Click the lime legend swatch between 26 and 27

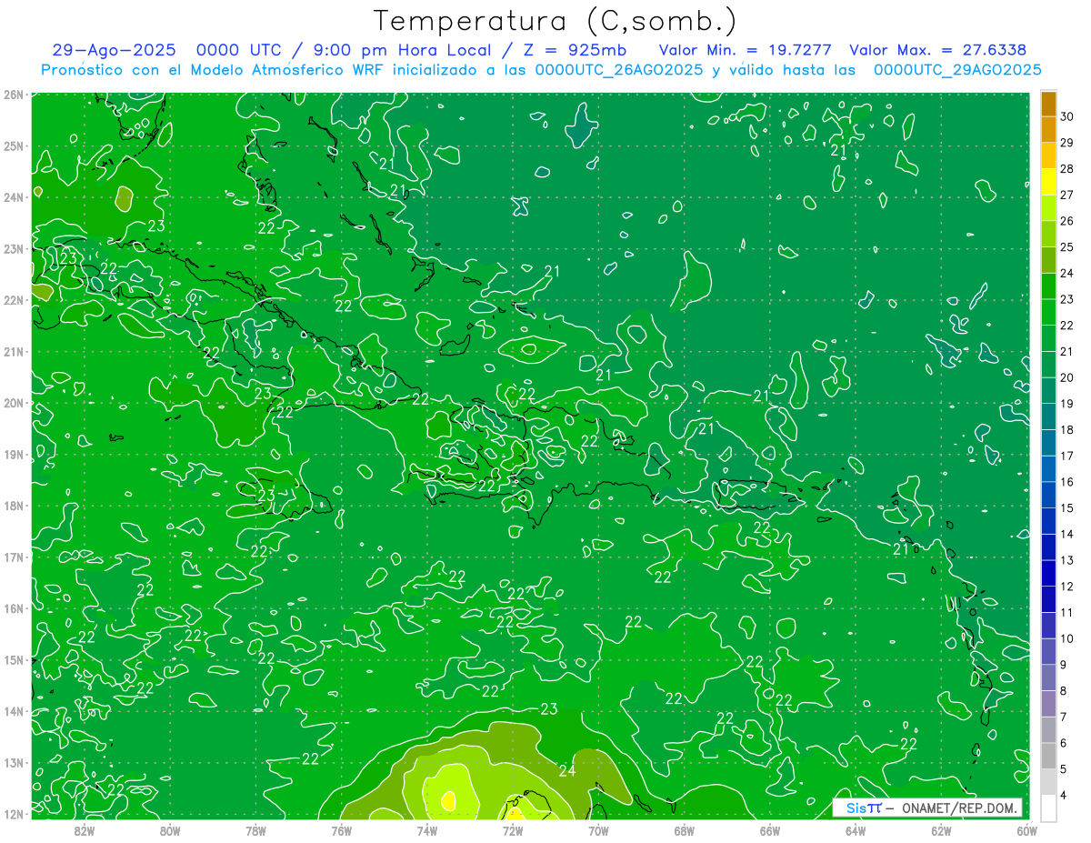1048,207
